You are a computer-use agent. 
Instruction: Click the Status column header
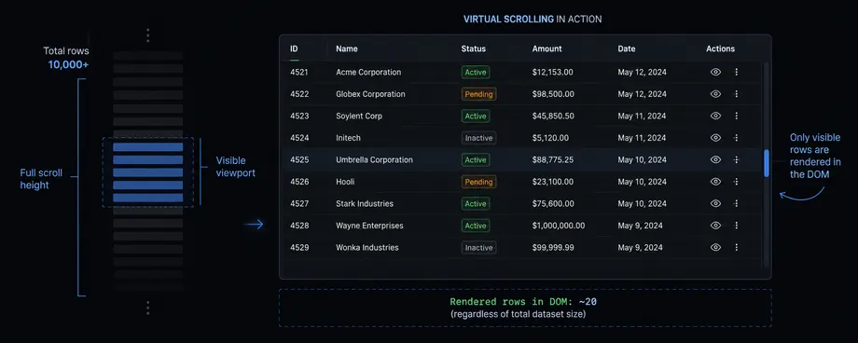pyautogui.click(x=474, y=48)
